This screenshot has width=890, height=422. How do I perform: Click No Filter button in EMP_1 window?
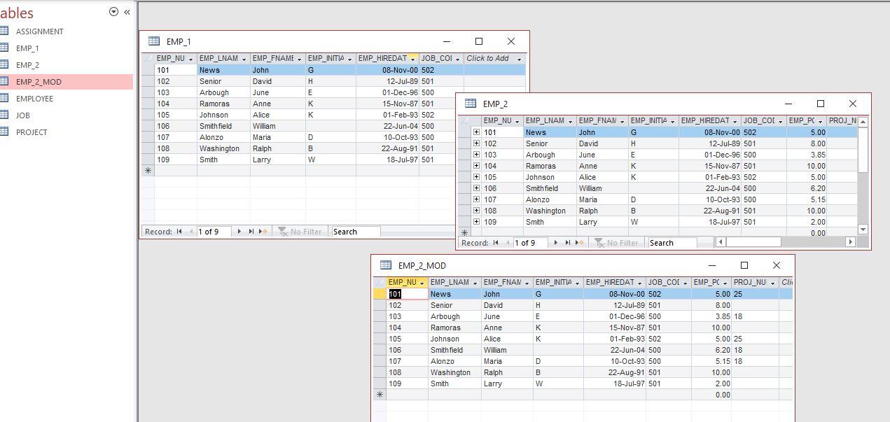pos(300,232)
